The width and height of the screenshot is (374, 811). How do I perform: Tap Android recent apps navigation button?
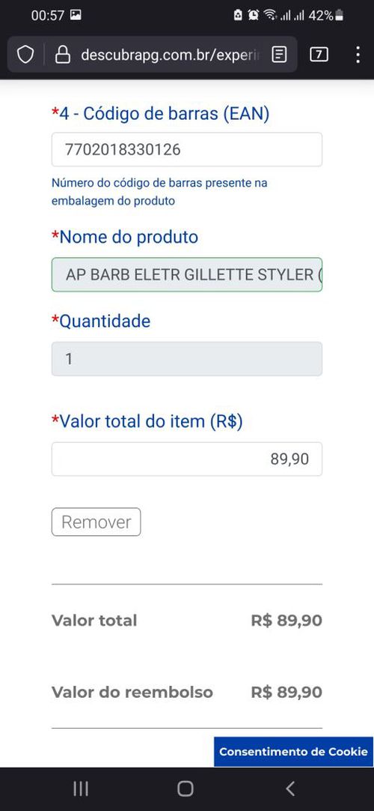tap(81, 789)
